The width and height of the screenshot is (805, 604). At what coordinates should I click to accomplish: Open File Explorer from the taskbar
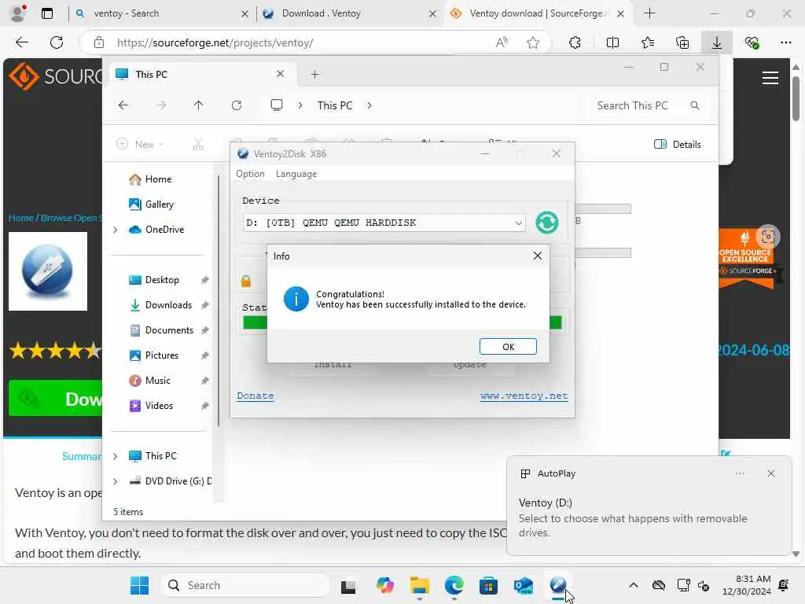420,585
